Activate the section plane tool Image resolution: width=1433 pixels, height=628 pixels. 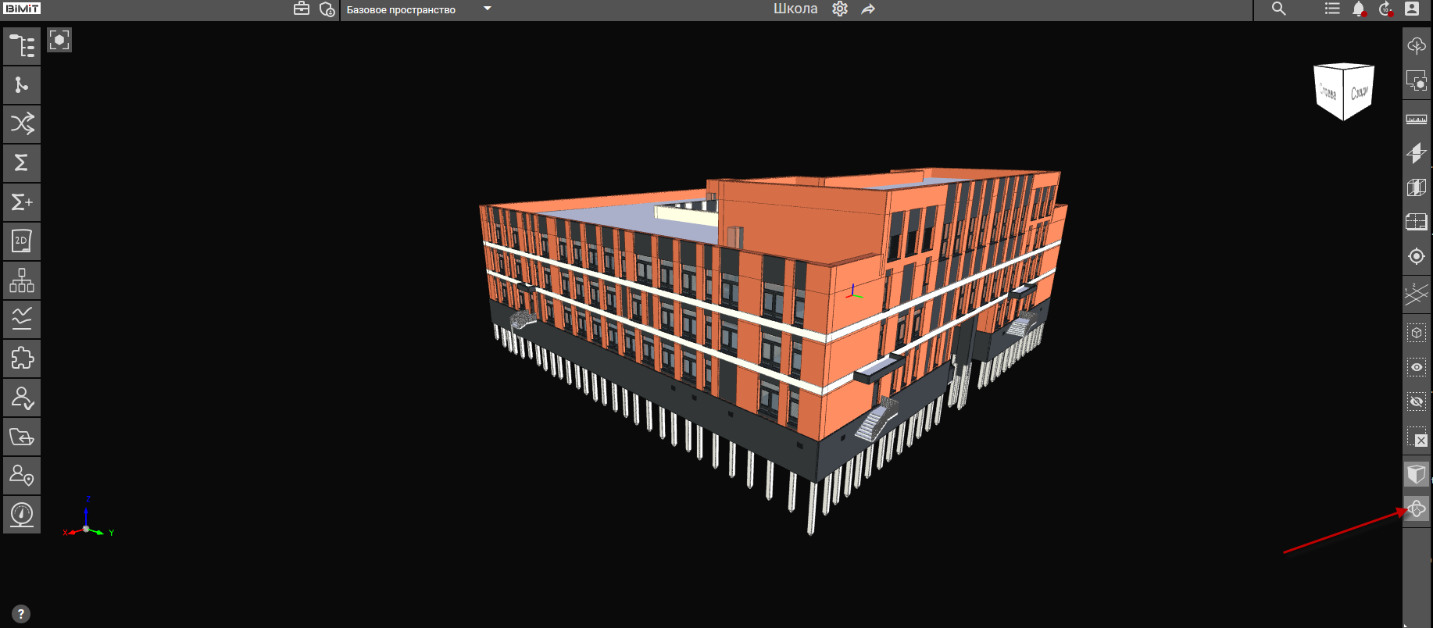pos(1416,153)
